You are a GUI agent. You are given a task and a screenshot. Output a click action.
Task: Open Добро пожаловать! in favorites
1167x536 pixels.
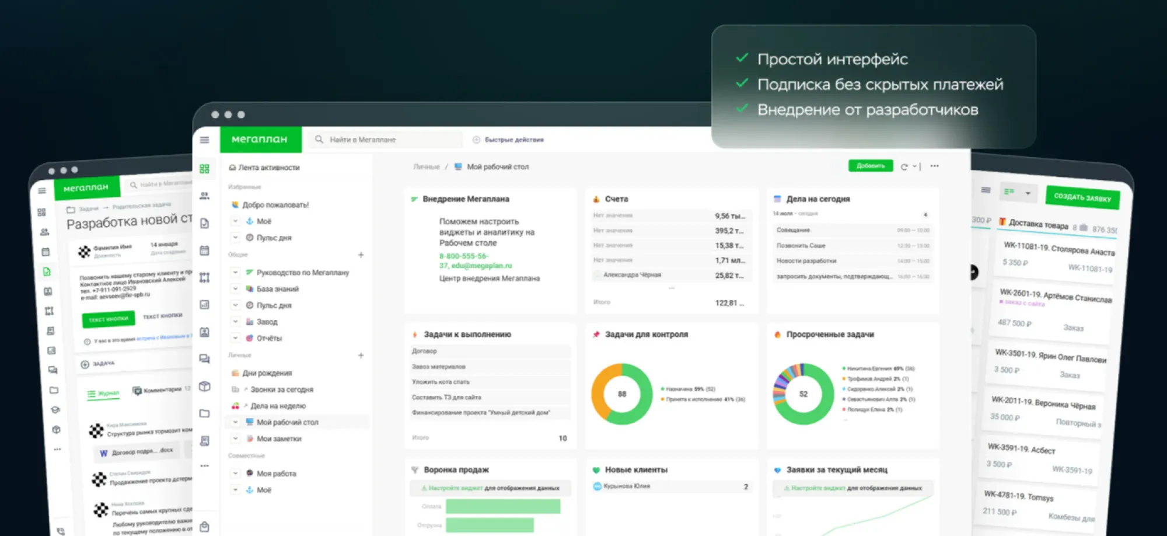pos(271,205)
